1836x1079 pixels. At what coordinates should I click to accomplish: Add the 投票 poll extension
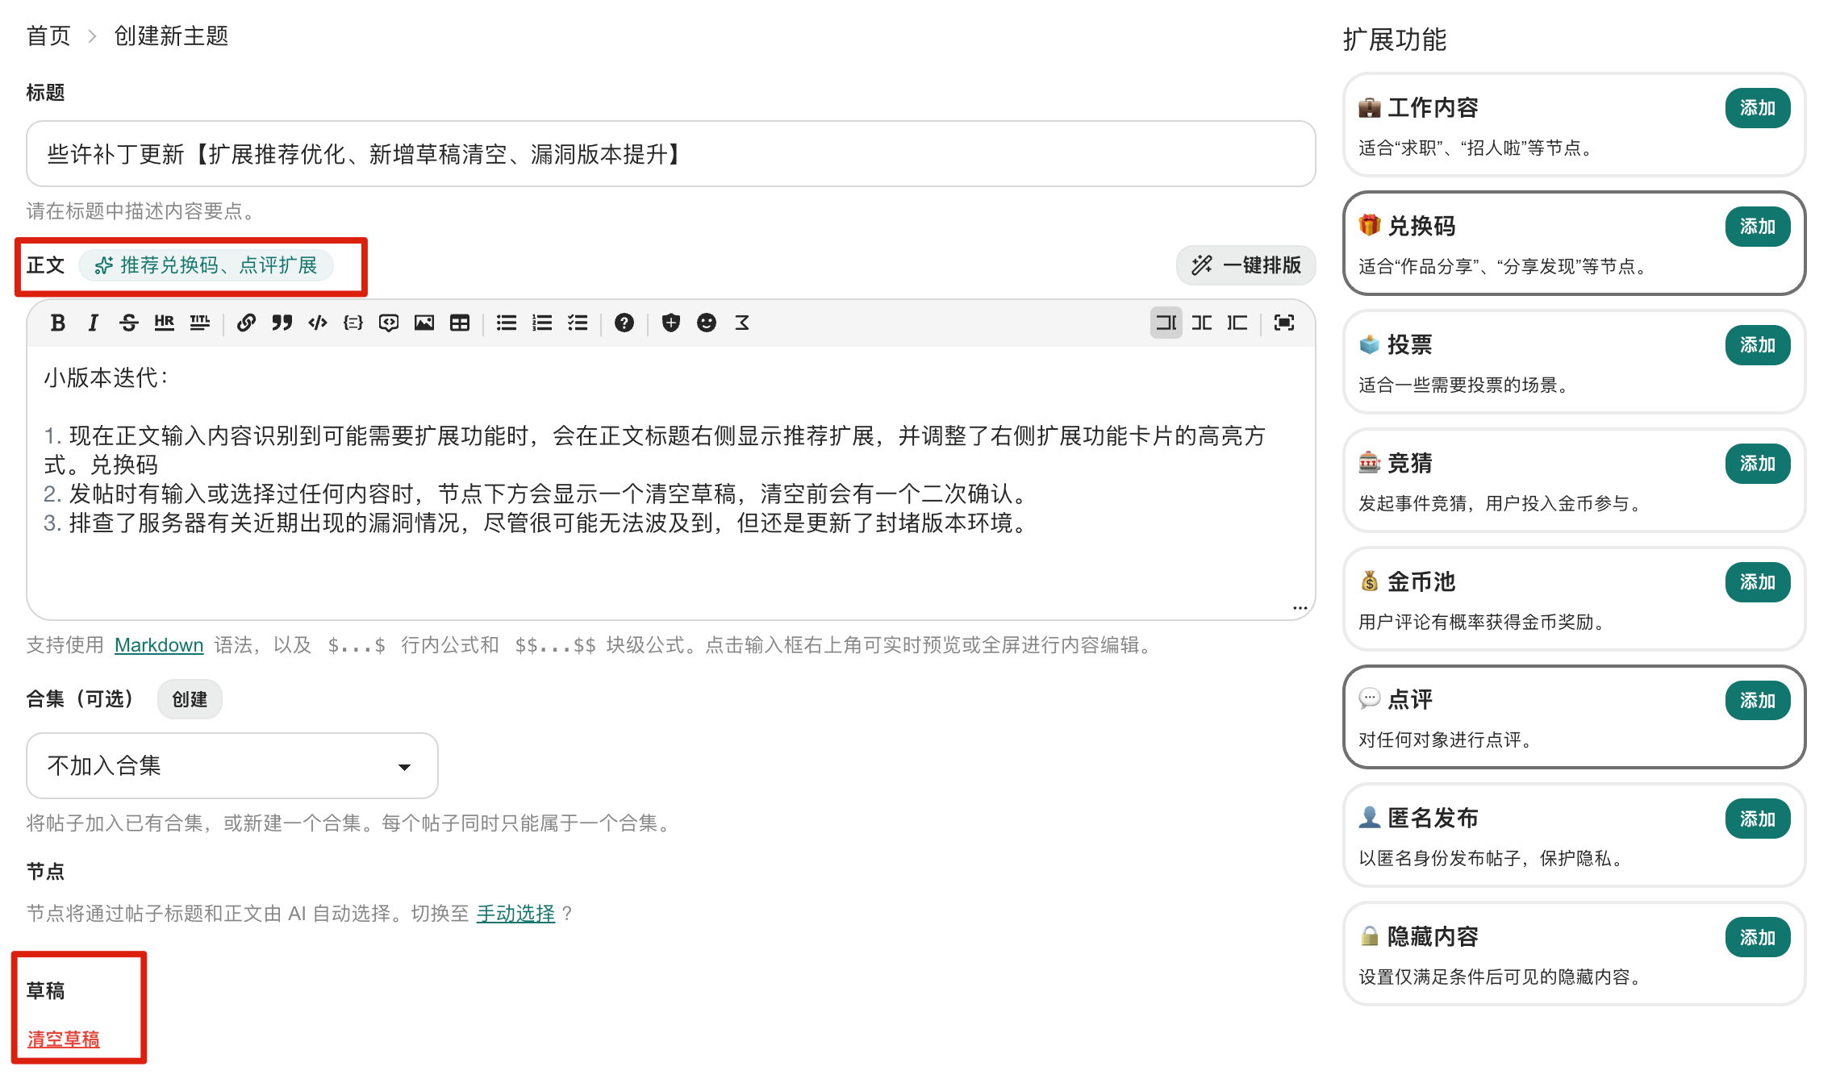pos(1758,345)
